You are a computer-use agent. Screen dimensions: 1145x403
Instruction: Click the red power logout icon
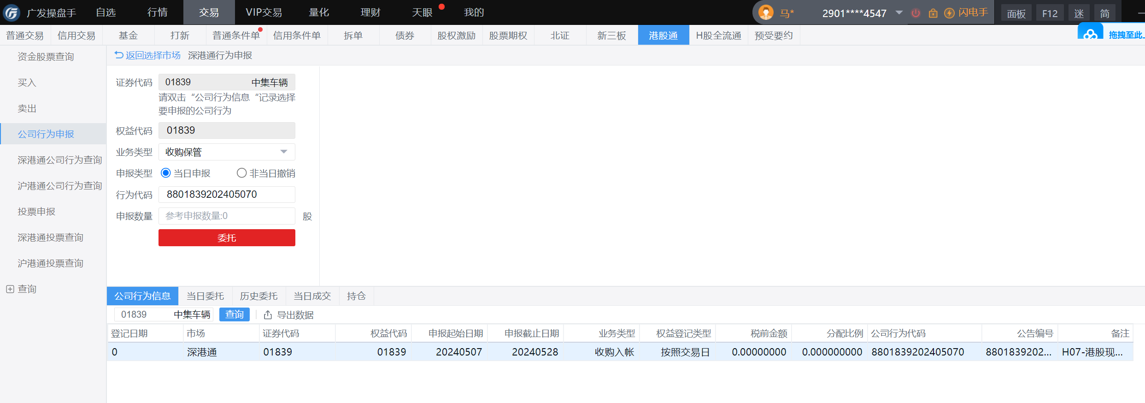pos(916,13)
